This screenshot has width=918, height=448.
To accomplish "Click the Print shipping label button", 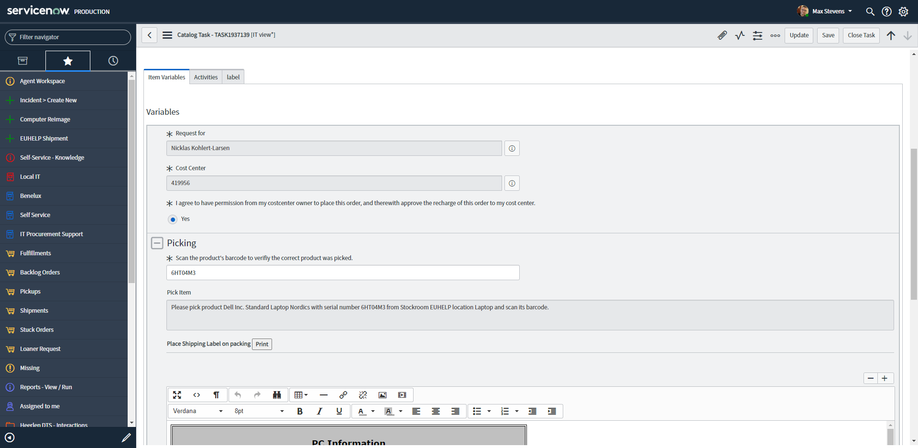I will tap(262, 344).
